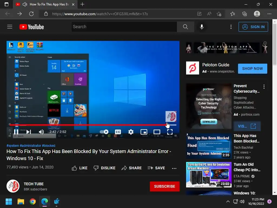277x208 pixels.
Task: Enter full screen mode
Action: (170, 132)
